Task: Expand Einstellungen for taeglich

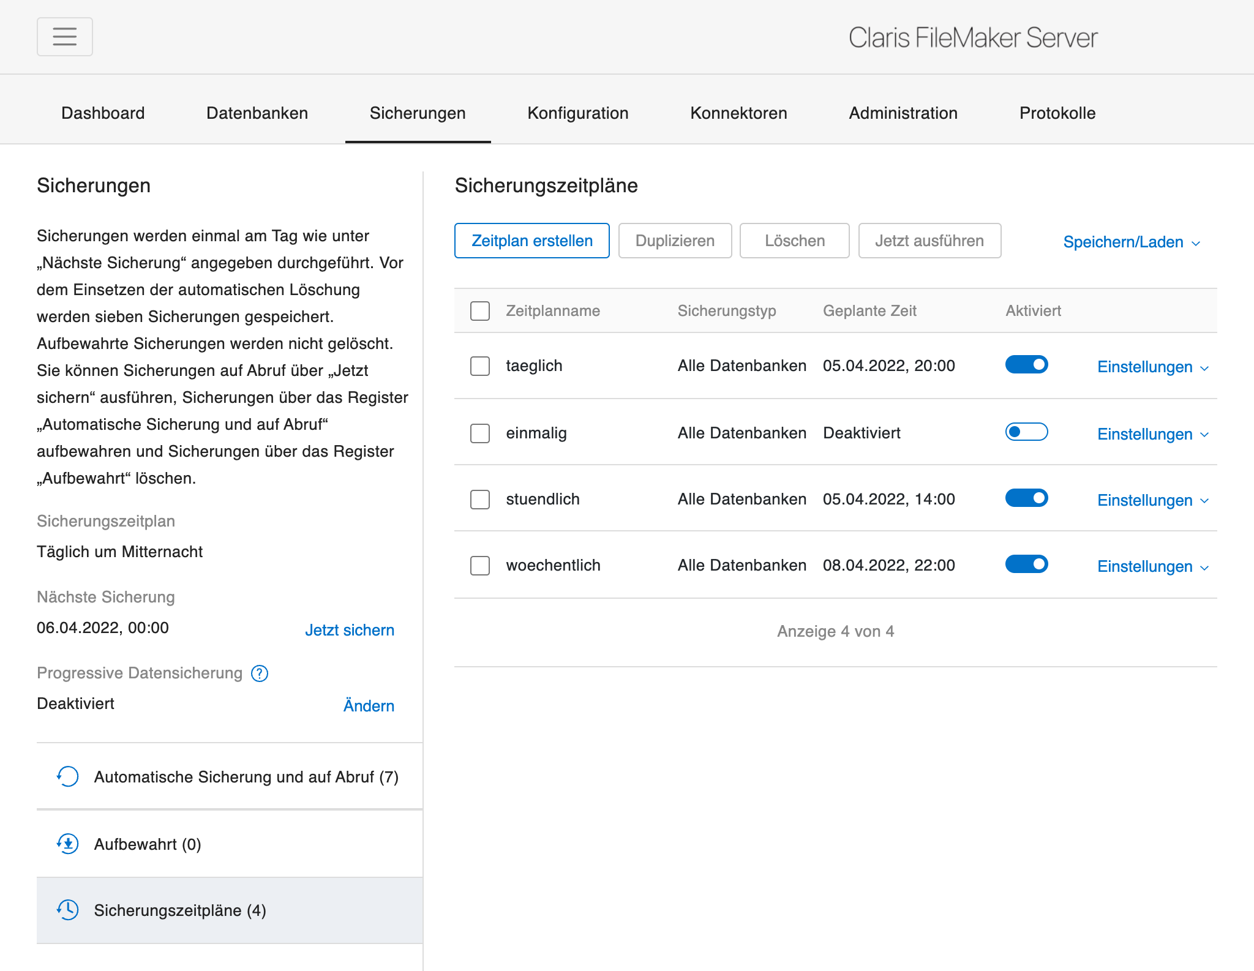Action: [x=1153, y=367]
